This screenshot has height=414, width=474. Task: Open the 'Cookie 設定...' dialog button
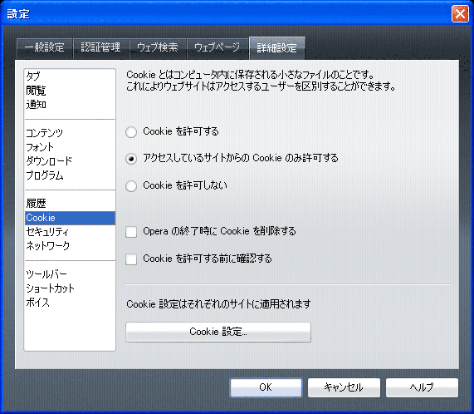(218, 332)
